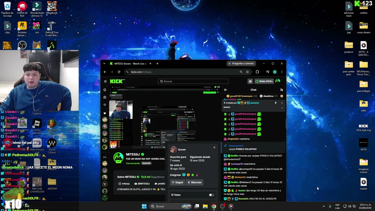Open the Kick dashboard icon beside Obtén KICKs

click(x=250, y=81)
